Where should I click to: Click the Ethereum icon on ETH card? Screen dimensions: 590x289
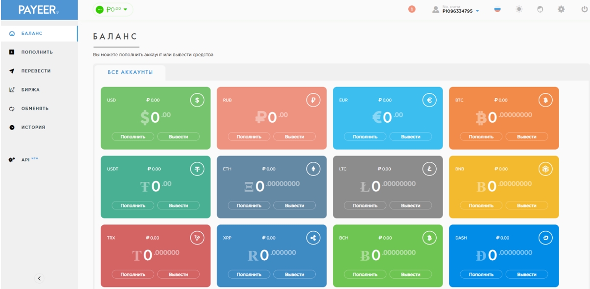pos(313,169)
